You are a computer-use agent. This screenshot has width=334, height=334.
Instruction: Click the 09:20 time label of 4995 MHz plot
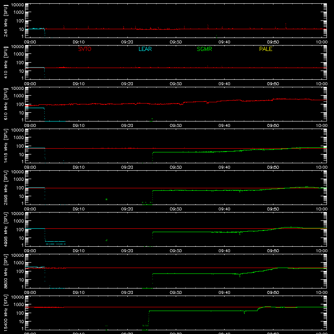point(127,251)
